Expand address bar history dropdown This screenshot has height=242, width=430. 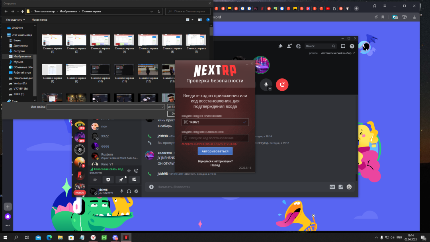151,12
